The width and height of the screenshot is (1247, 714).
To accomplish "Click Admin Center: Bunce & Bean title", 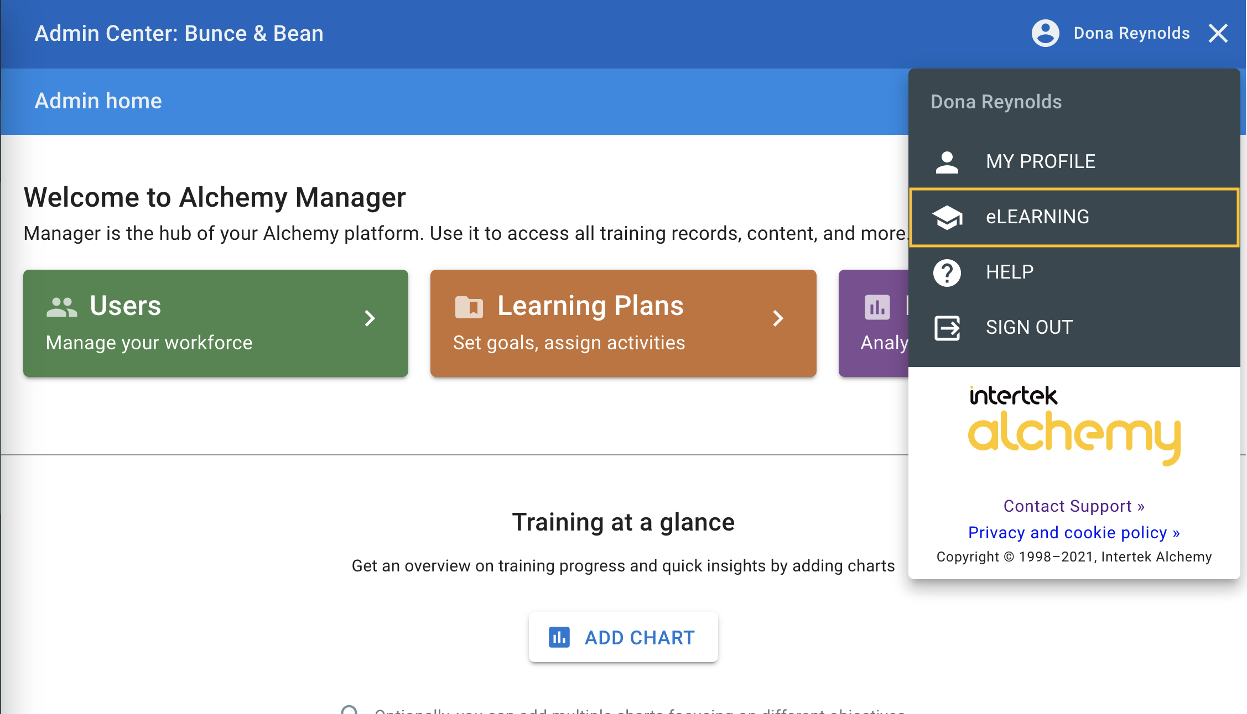I will tap(179, 34).
